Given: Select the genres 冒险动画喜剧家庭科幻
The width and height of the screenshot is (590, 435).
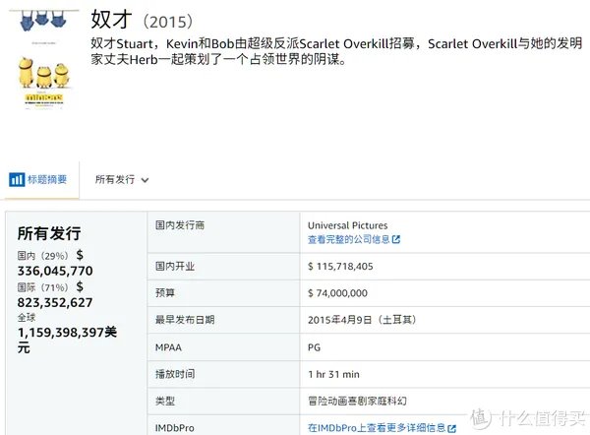Looking at the screenshot, I should (357, 401).
